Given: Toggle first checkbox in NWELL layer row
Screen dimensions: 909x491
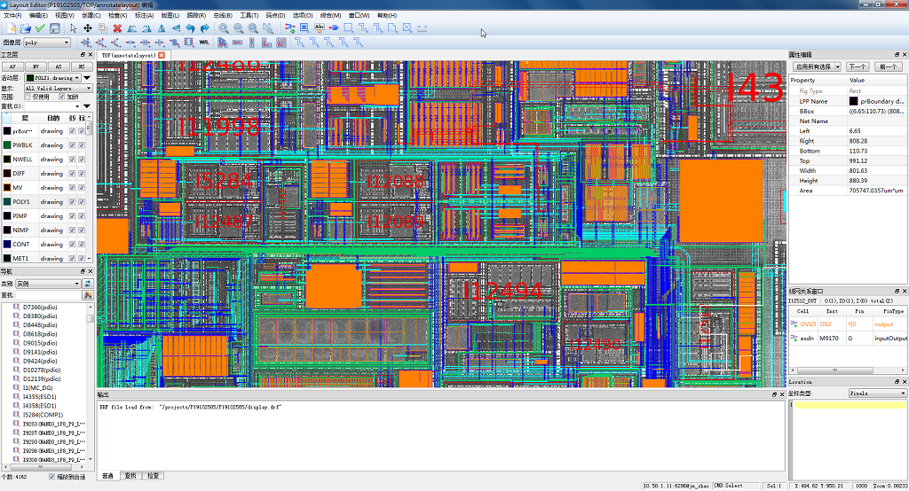Looking at the screenshot, I should pyautogui.click(x=73, y=160).
